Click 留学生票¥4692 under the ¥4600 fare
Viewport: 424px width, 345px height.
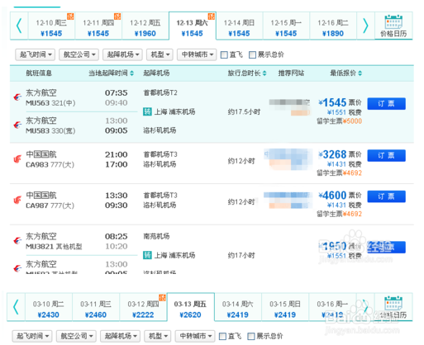click(x=339, y=214)
